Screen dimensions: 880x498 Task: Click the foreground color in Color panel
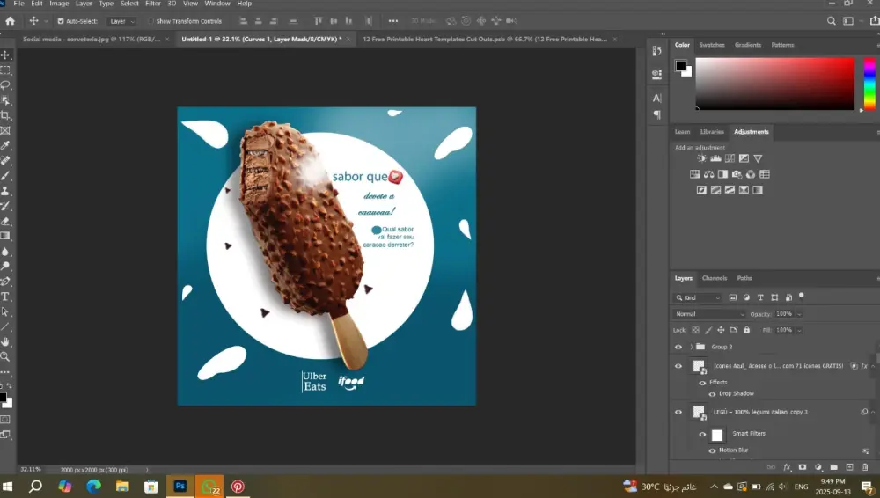point(681,66)
